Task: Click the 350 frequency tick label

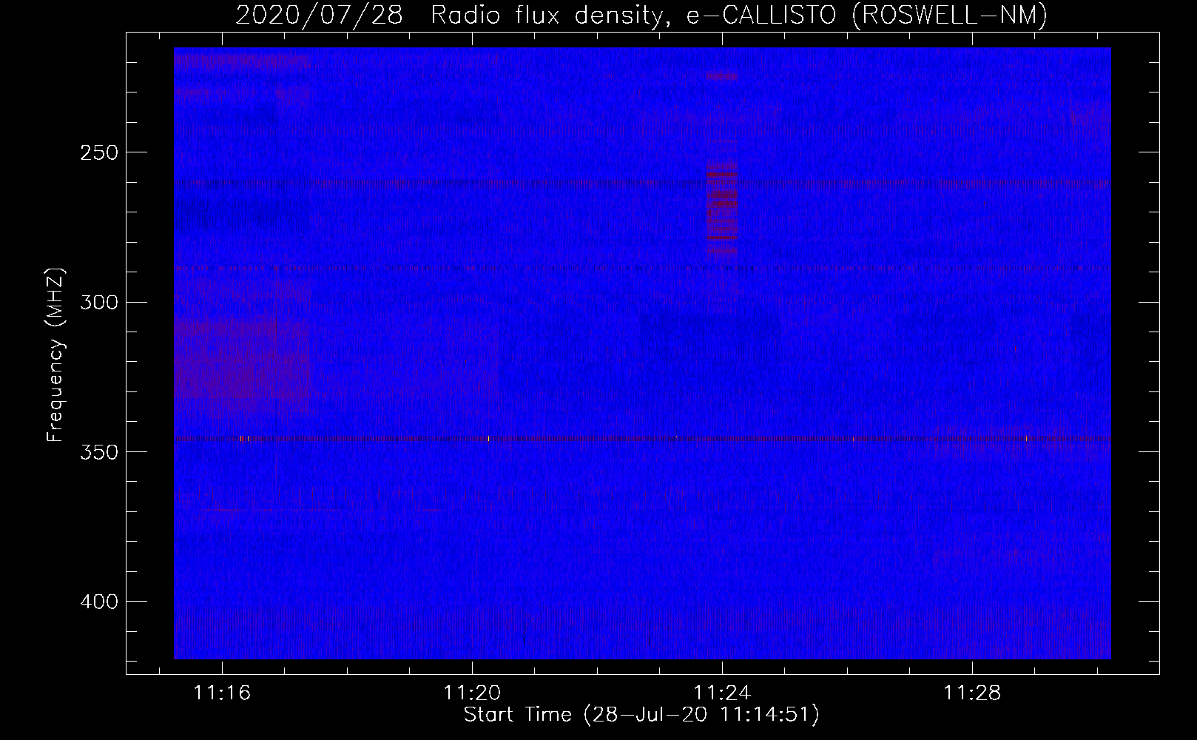Action: 98,451
